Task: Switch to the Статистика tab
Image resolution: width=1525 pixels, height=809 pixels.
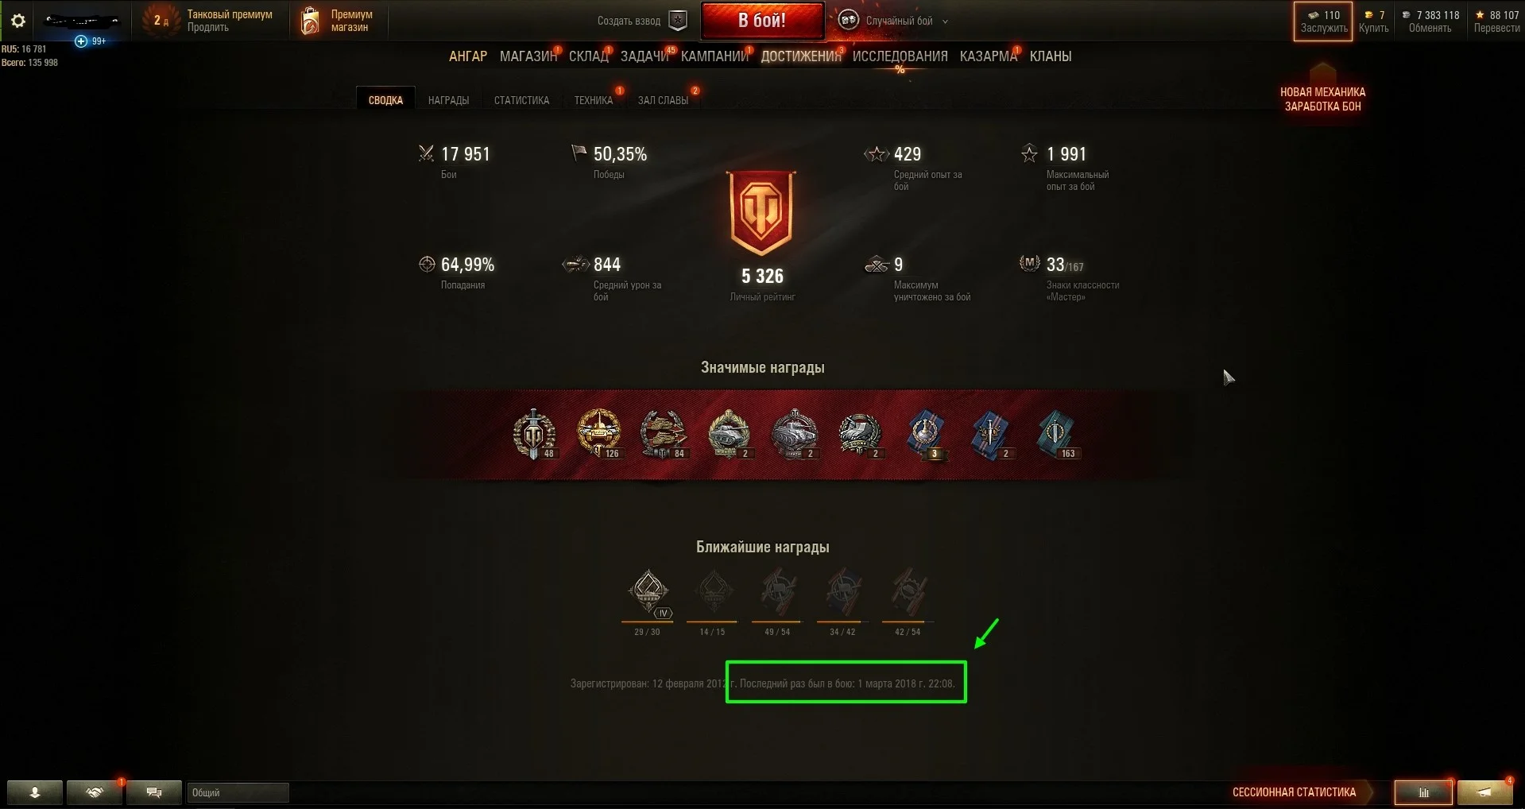Action: [x=521, y=100]
